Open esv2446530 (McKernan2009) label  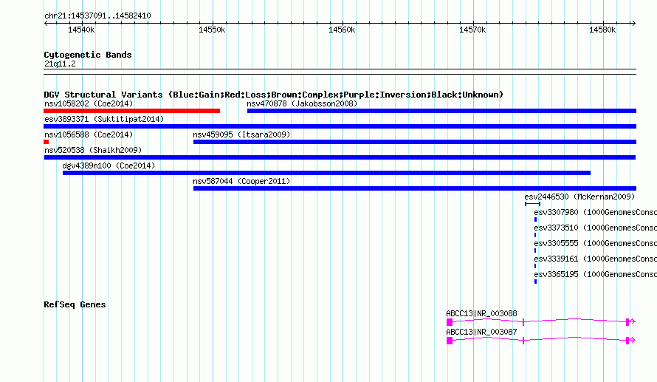[579, 197]
